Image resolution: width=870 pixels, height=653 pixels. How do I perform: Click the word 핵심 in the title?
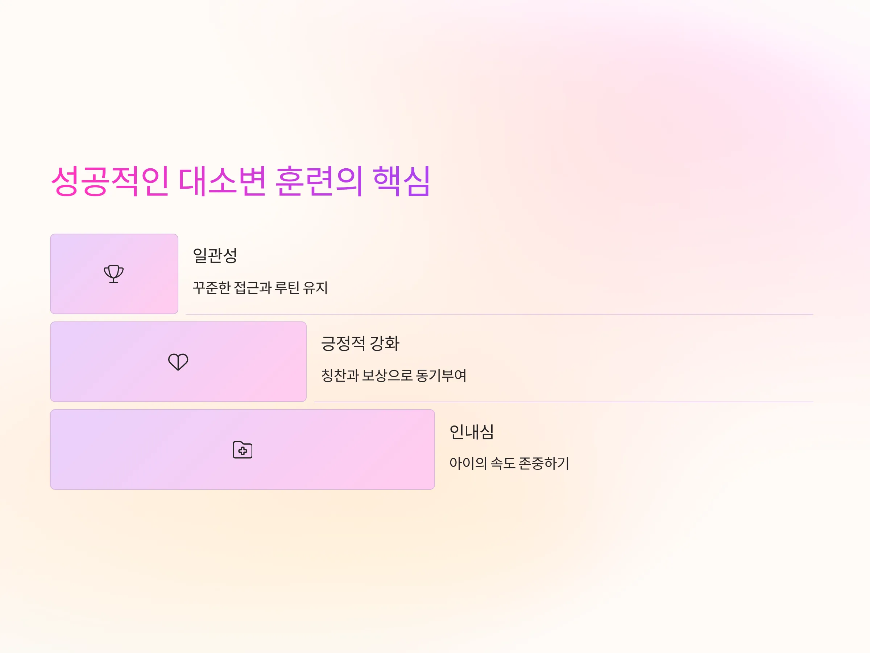click(x=401, y=181)
